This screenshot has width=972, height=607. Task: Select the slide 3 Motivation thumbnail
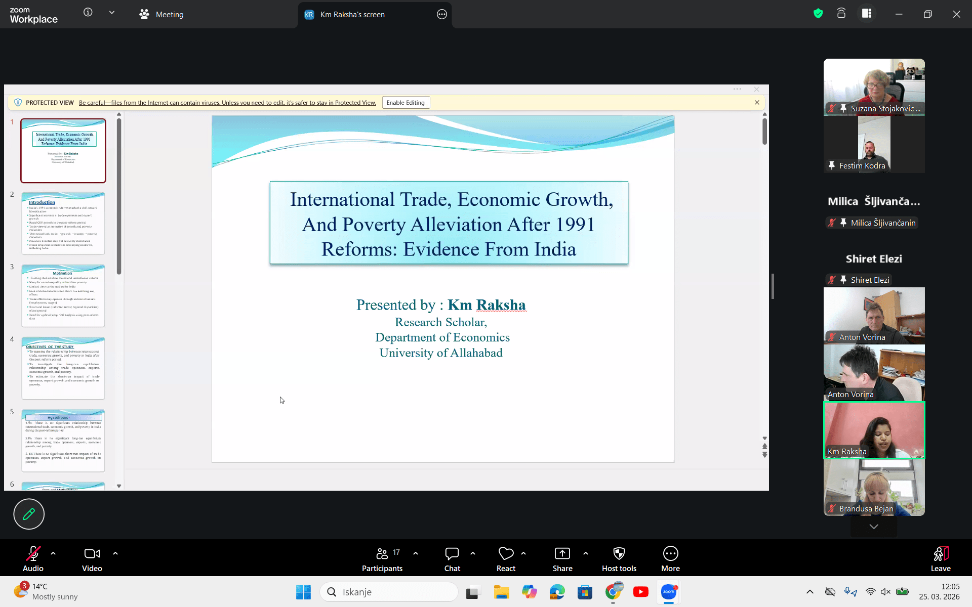pos(63,295)
